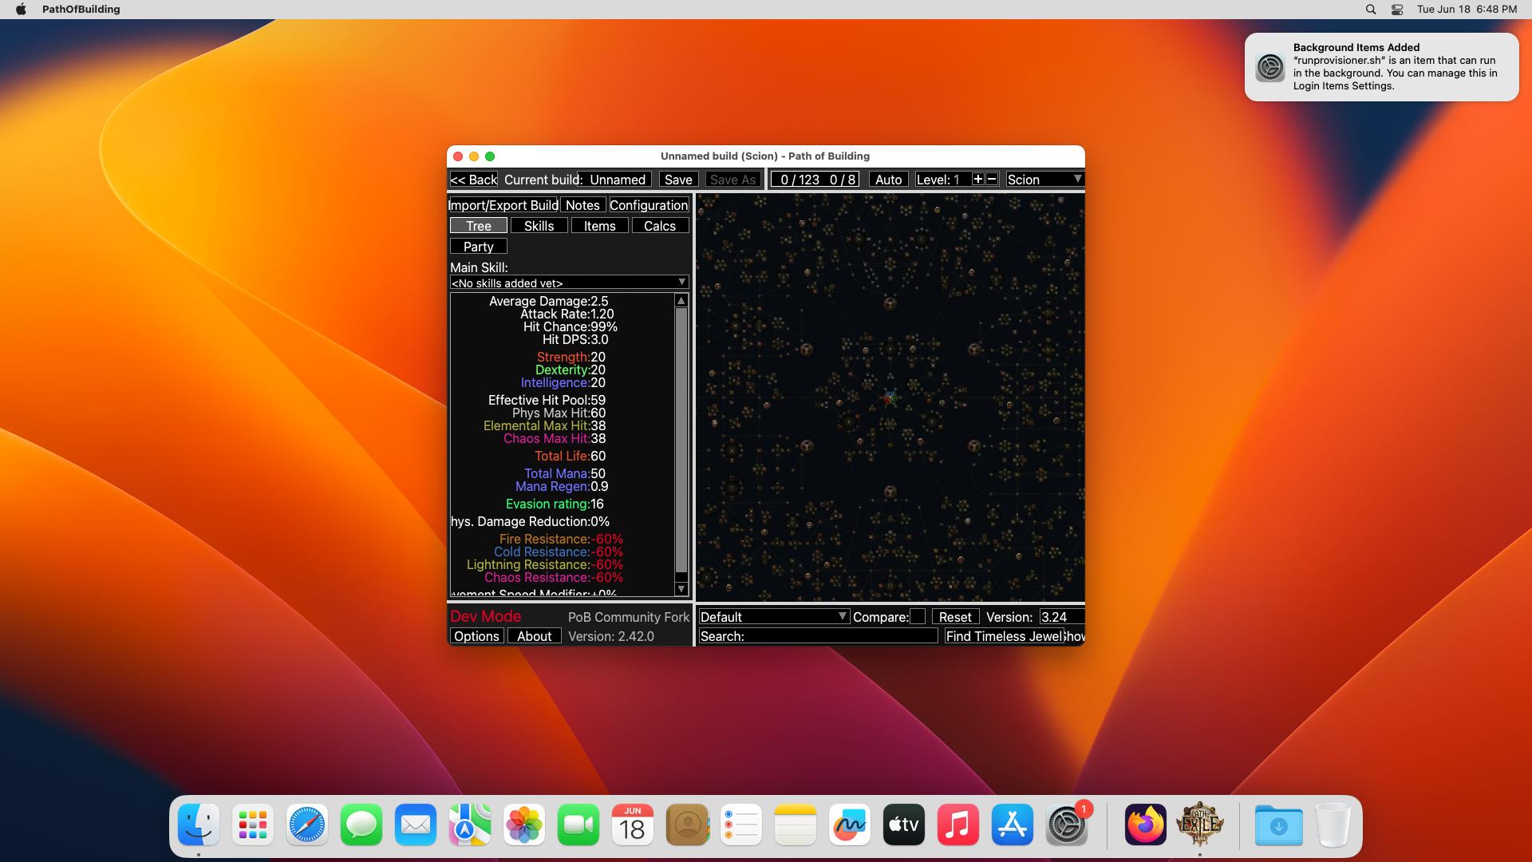Switch to the Skills tab
This screenshot has width=1532, height=862.
tap(539, 225)
